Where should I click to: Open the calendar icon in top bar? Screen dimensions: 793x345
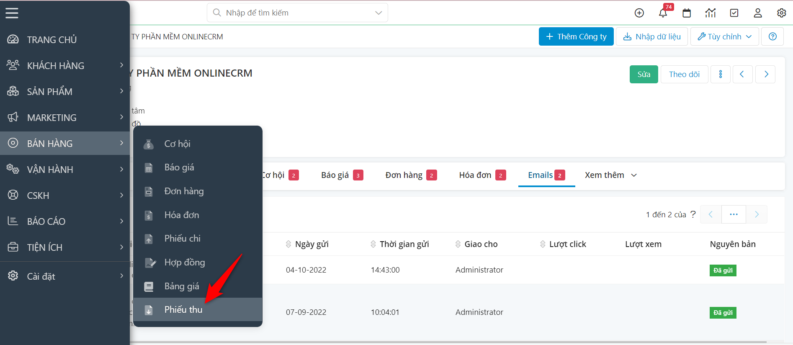click(x=687, y=13)
